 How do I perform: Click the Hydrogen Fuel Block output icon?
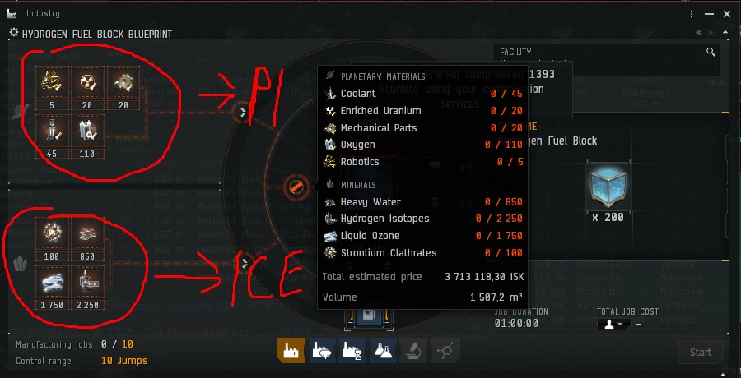pyautogui.click(x=608, y=186)
